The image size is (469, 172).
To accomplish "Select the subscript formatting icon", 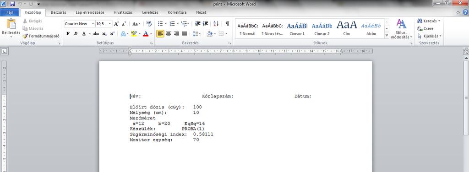I will pos(104,34).
